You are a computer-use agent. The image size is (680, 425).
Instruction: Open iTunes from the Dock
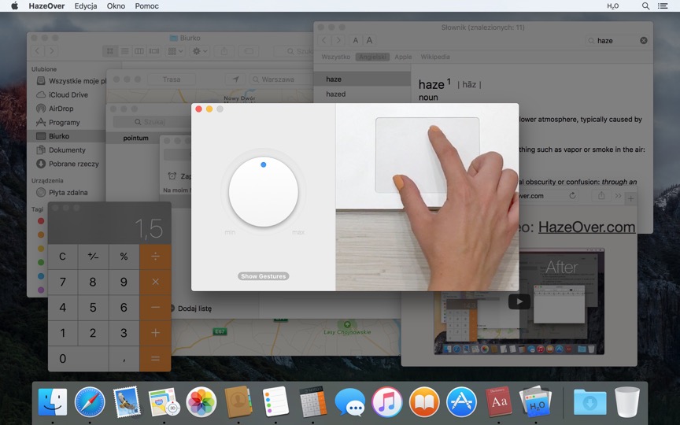pos(387,402)
